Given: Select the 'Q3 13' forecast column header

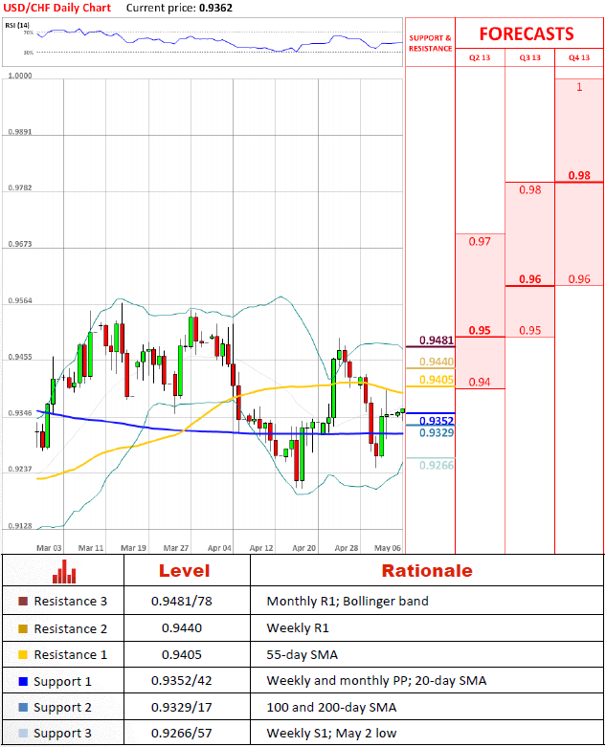Looking at the screenshot, I should (x=529, y=57).
